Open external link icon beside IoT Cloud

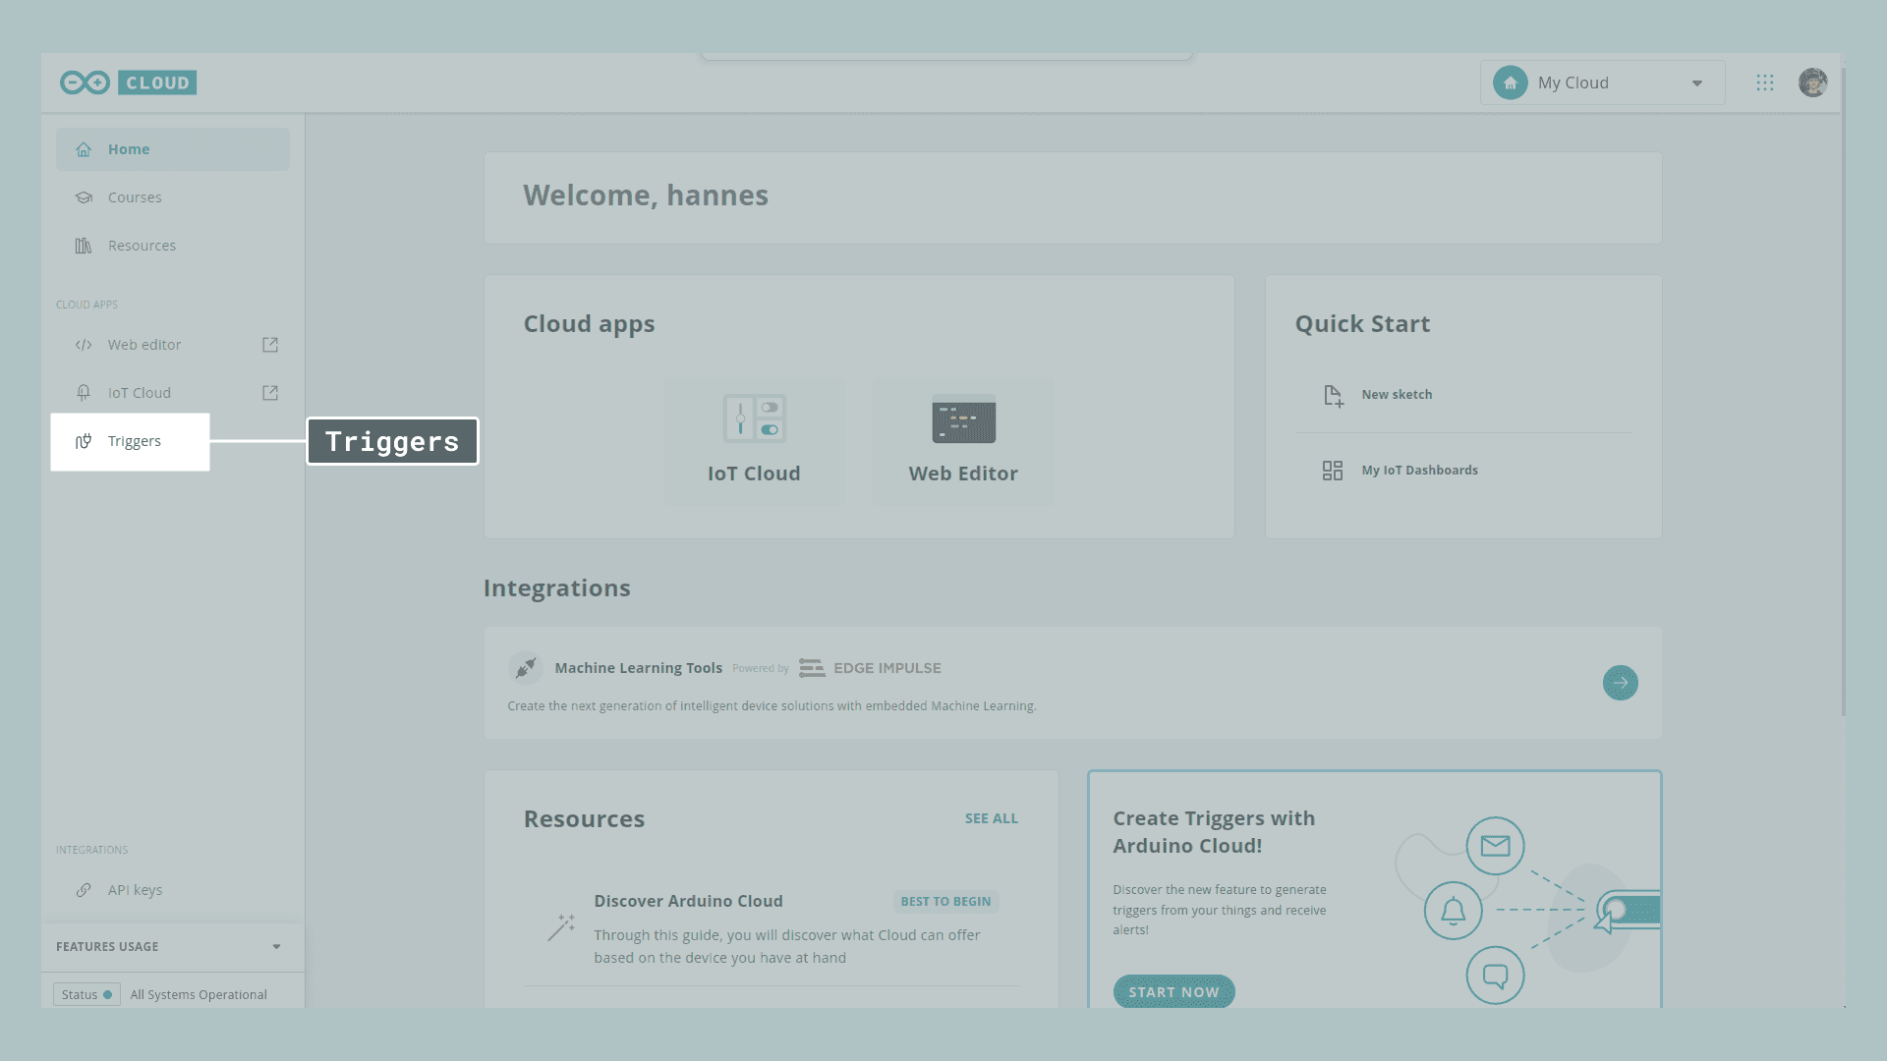pos(270,393)
